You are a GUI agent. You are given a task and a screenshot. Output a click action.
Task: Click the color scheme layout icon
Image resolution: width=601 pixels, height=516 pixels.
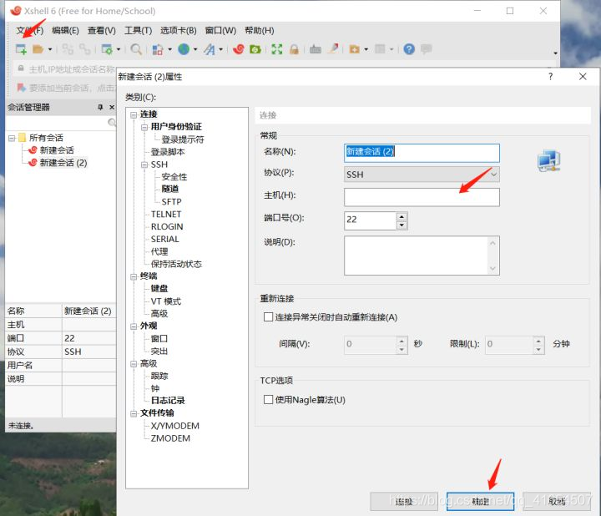coord(158,49)
